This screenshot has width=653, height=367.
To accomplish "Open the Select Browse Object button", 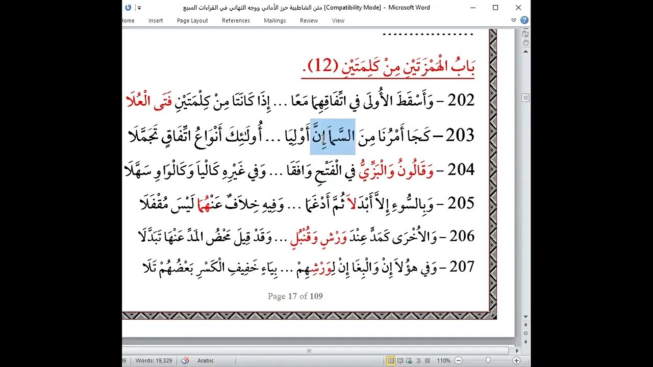I will (x=525, y=334).
